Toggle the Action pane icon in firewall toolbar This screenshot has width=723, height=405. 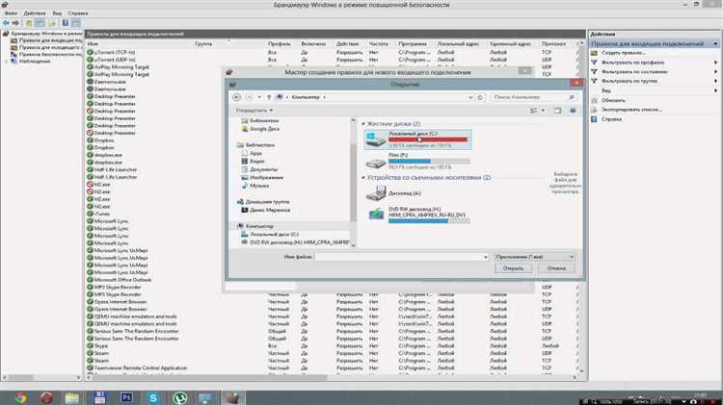point(76,22)
